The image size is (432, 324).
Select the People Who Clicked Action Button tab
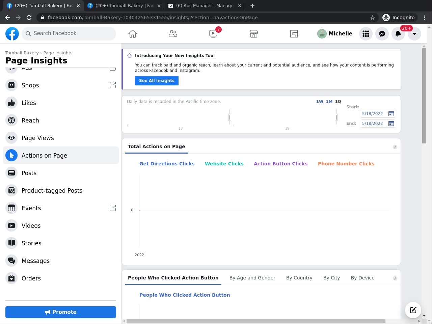173,278
